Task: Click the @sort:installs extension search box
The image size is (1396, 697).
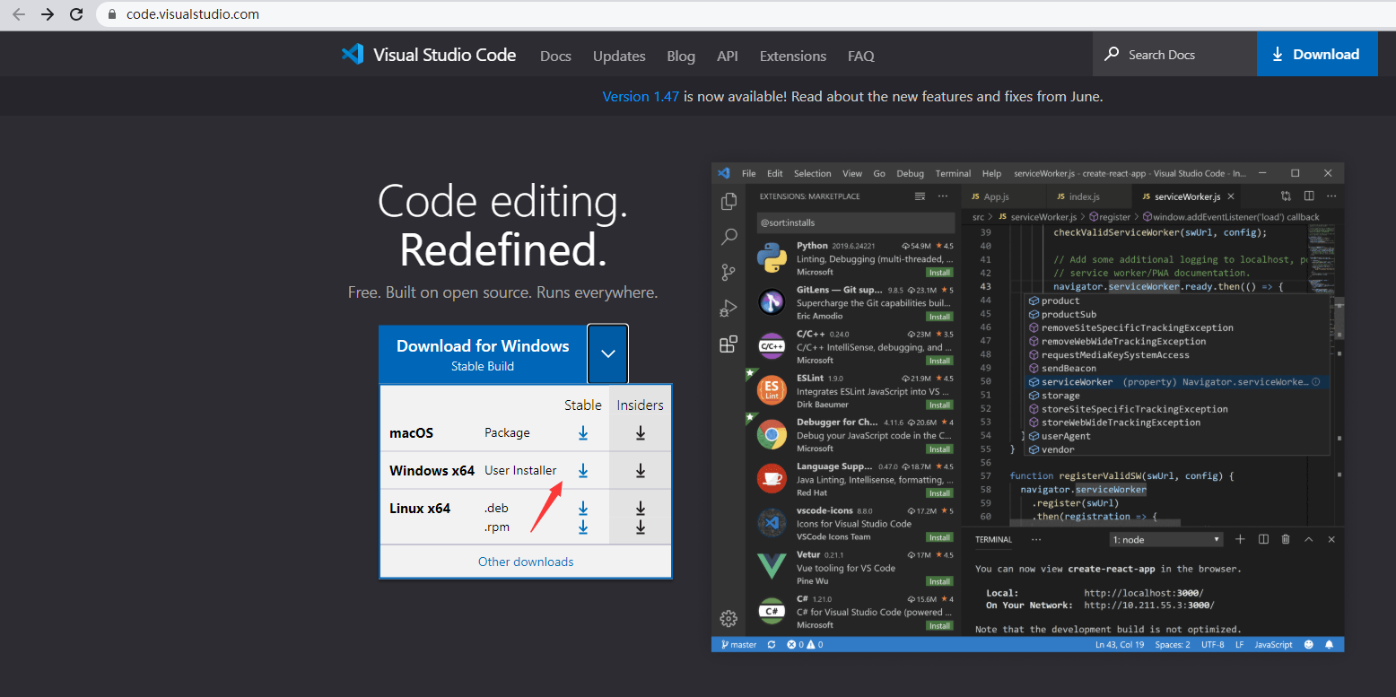Action: (855, 222)
